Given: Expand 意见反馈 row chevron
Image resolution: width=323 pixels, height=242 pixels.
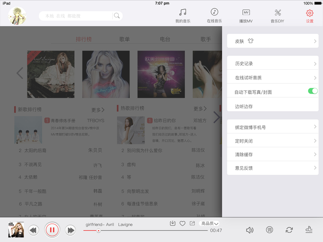Looking at the screenshot, I should coord(315,168).
